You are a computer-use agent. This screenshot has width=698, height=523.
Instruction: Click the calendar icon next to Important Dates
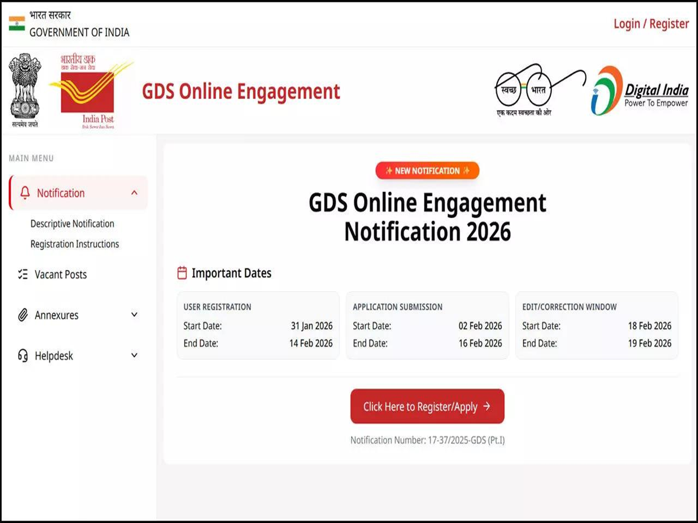(182, 272)
